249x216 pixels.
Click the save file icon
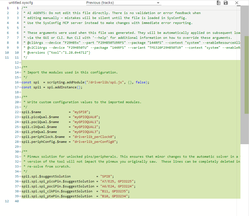[226, 3]
